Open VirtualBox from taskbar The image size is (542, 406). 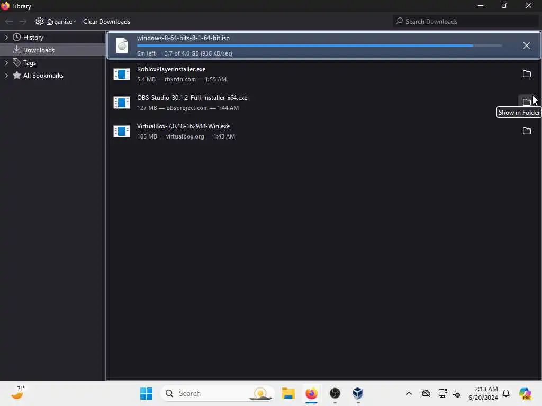[358, 393]
